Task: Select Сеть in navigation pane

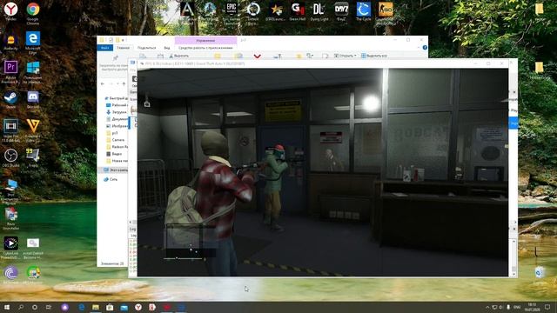Action: [x=111, y=179]
